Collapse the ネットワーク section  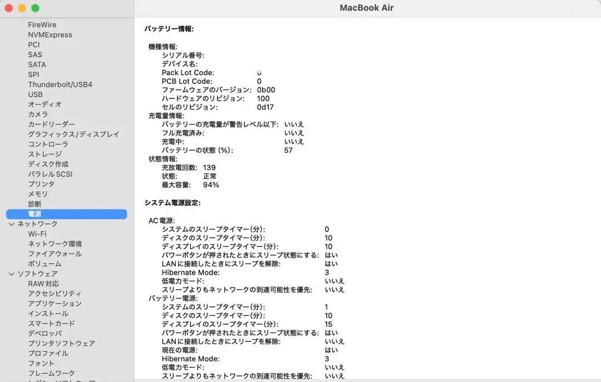point(12,224)
